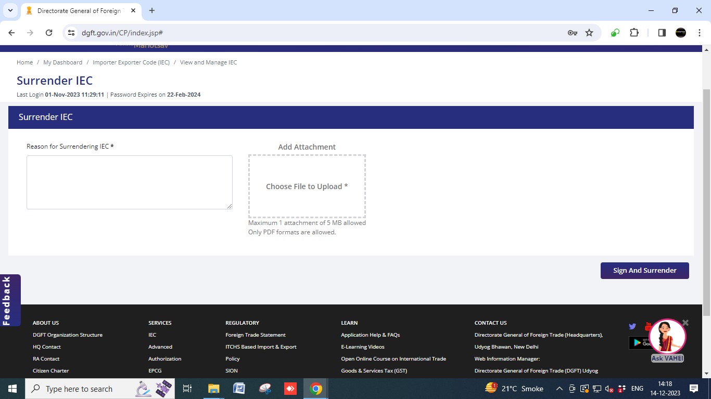Open Goods & Services Tax (GST) link

pyautogui.click(x=374, y=371)
